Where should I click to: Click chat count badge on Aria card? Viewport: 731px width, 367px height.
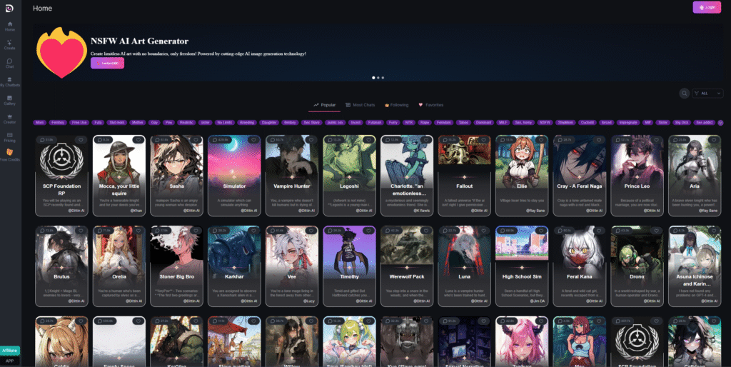[680, 139]
